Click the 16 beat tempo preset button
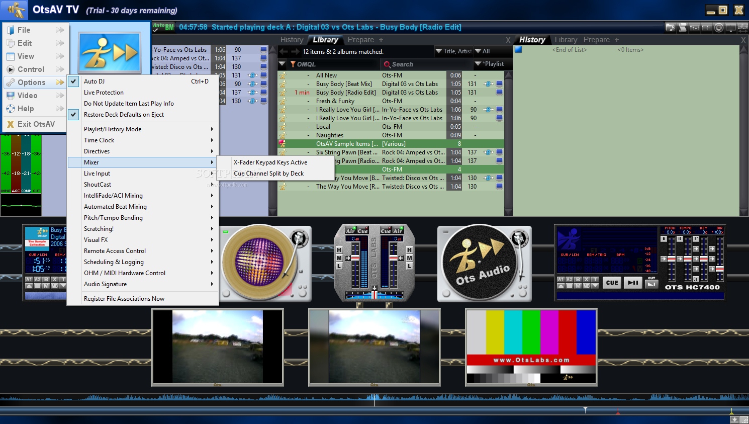The image size is (749, 424). tap(680, 239)
